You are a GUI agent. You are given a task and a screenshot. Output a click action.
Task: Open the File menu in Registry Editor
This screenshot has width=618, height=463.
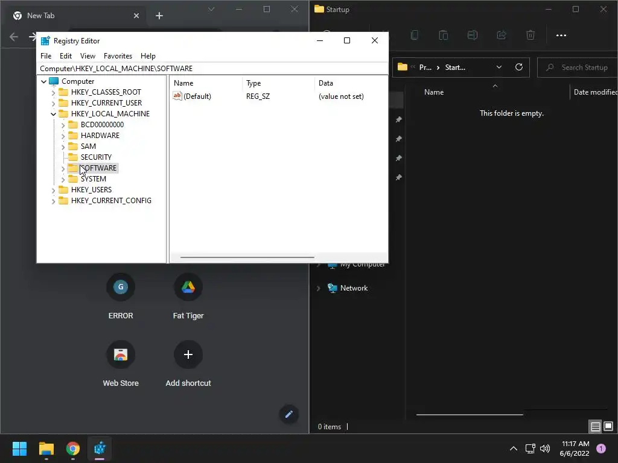[46, 56]
